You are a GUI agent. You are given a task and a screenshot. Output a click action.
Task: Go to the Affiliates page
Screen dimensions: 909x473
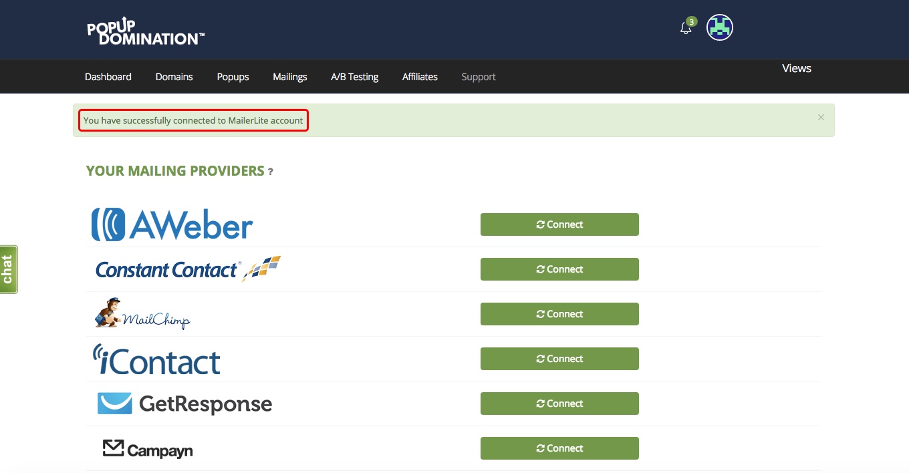click(420, 77)
